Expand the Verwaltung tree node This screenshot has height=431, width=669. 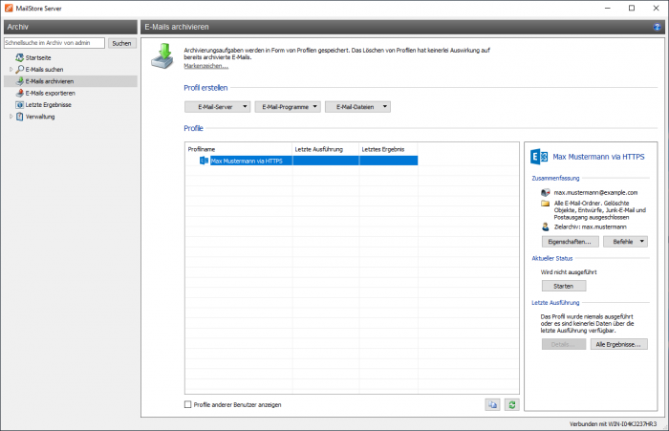[x=11, y=116]
